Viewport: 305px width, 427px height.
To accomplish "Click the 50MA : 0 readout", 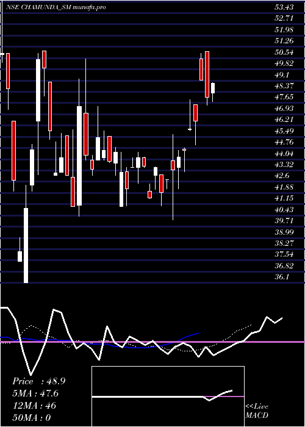I will (x=32, y=418).
